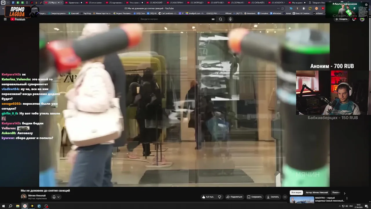Open Smallpdf.com bookmark
Image resolution: width=371 pixels, height=209 pixels.
click(194, 13)
